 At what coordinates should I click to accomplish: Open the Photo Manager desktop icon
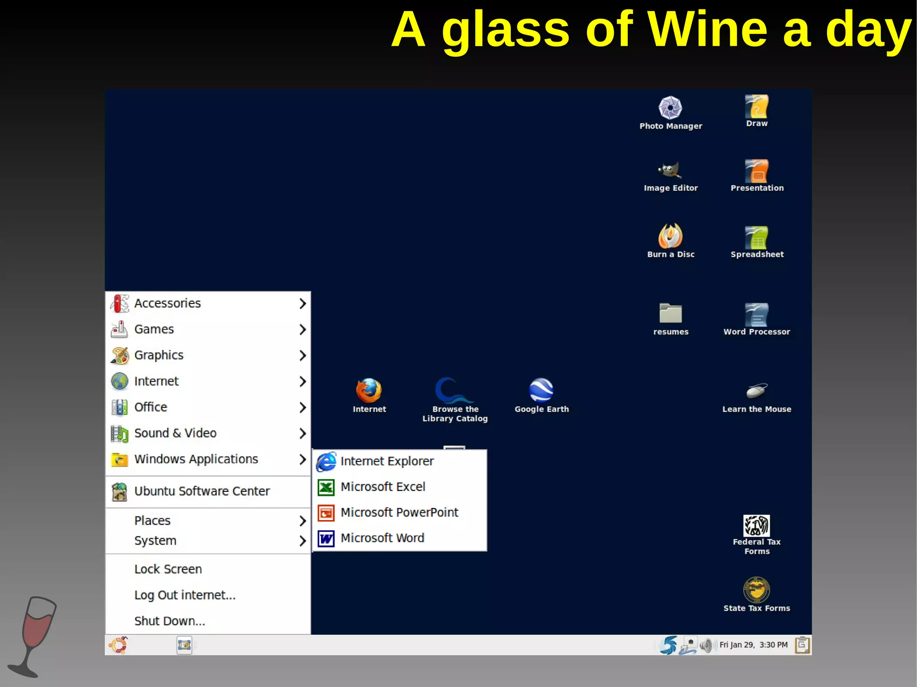click(x=670, y=108)
